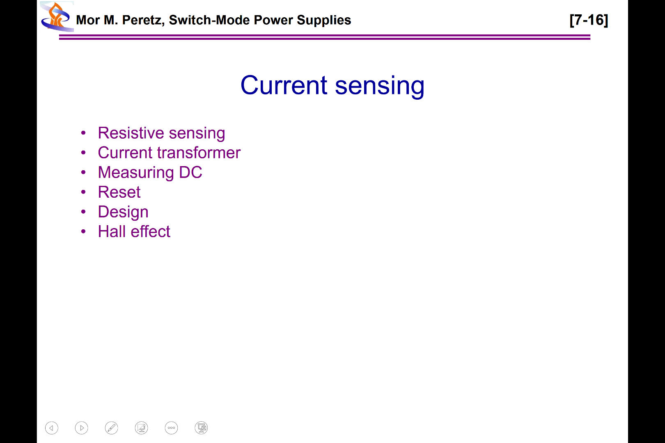665x443 pixels.
Task: Click the 'Hall effect' bullet text
Action: click(134, 231)
